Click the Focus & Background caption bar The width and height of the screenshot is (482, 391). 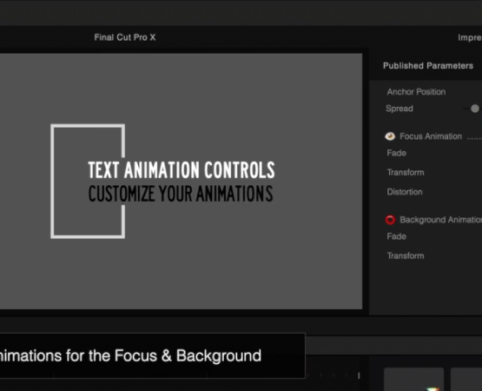point(153,355)
